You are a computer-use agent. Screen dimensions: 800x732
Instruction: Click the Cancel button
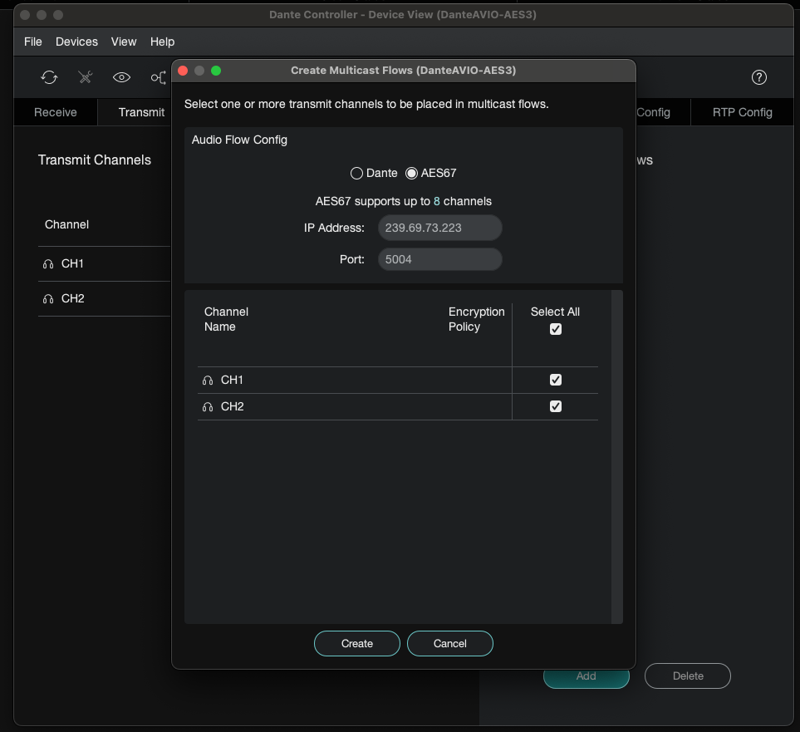pyautogui.click(x=450, y=643)
